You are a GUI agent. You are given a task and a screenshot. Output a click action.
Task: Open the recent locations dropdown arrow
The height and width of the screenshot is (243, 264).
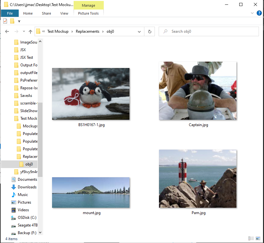24,31
